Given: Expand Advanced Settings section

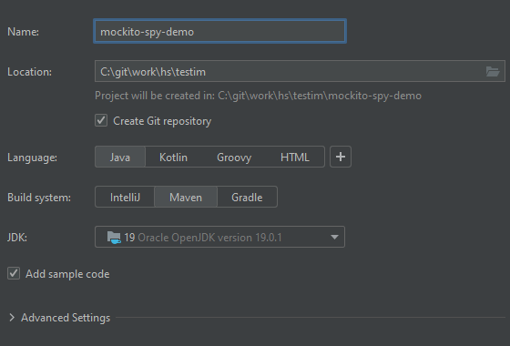Looking at the screenshot, I should (12, 318).
